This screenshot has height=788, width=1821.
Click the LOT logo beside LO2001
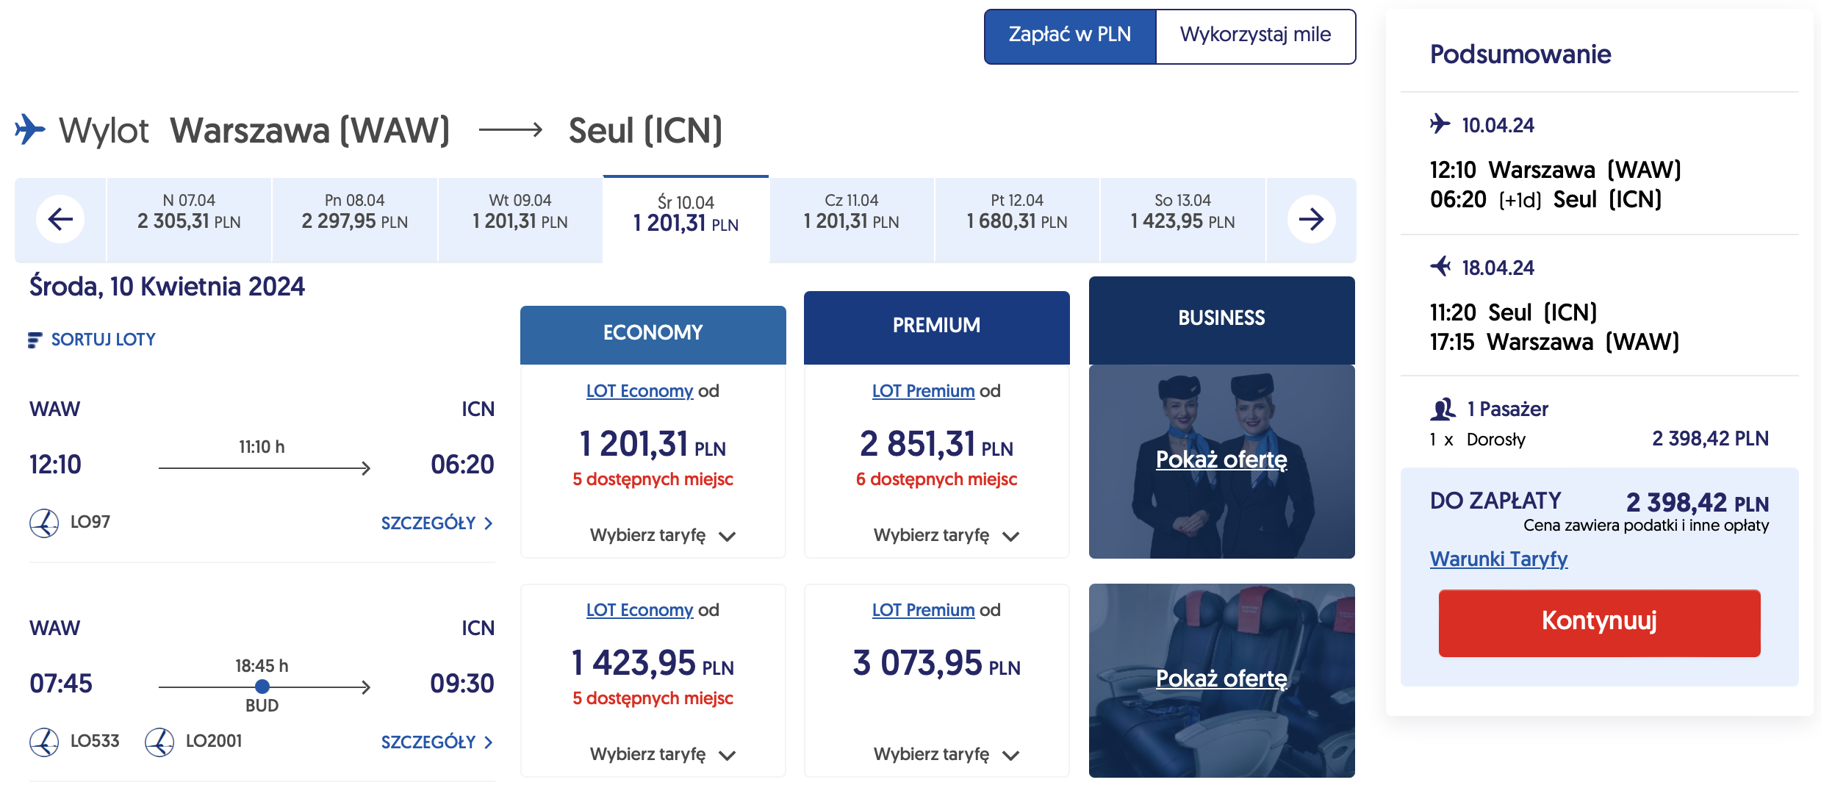click(159, 742)
